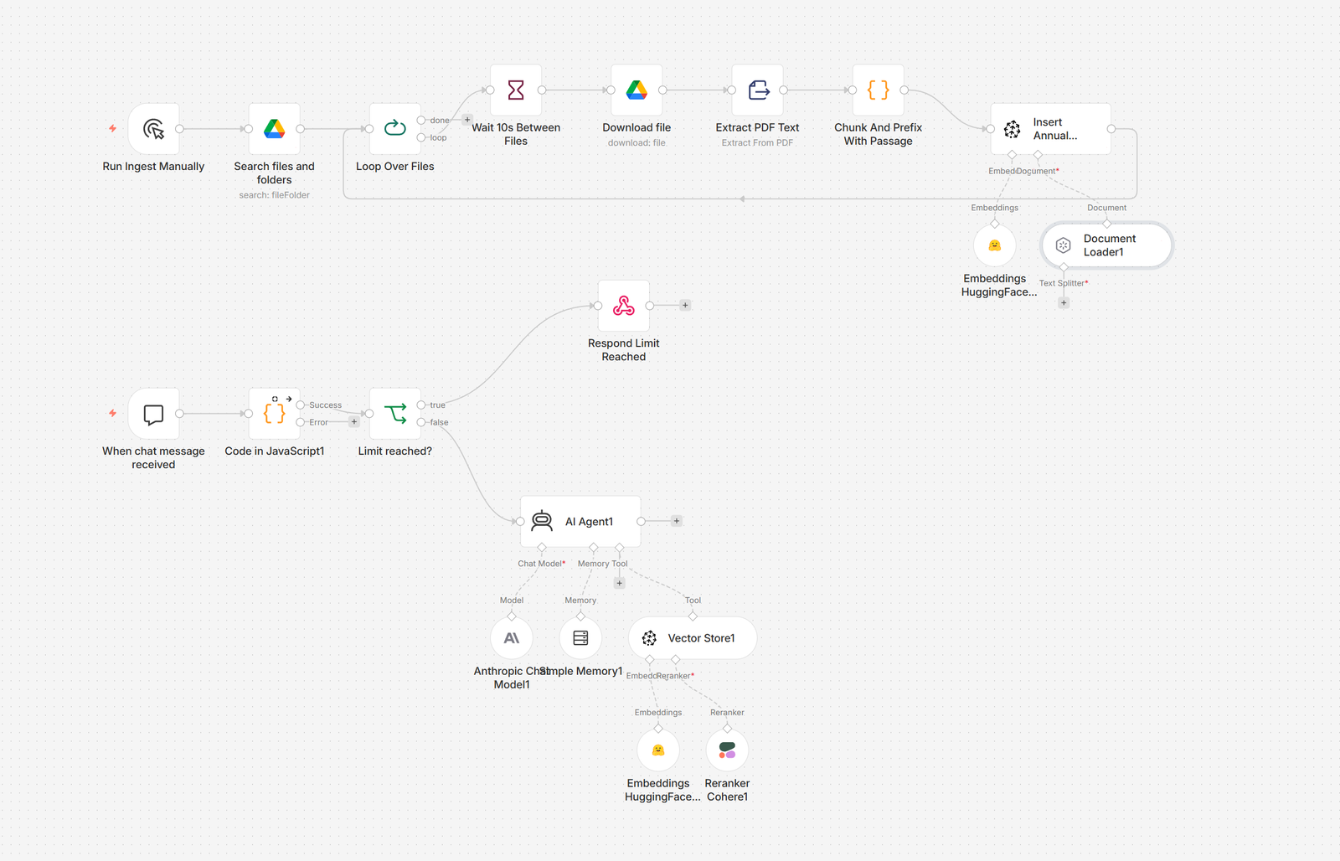This screenshot has width=1340, height=861.
Task: Click the Limit reached? true output connector
Action: (421, 405)
